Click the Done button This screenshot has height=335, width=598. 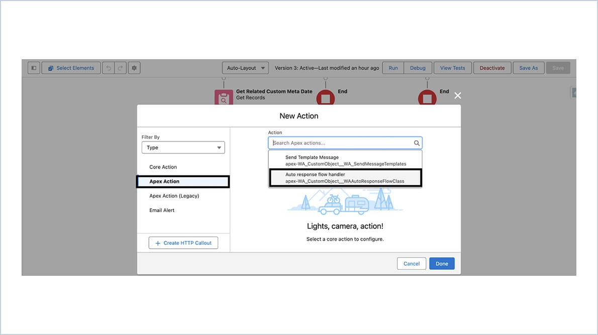click(x=442, y=263)
